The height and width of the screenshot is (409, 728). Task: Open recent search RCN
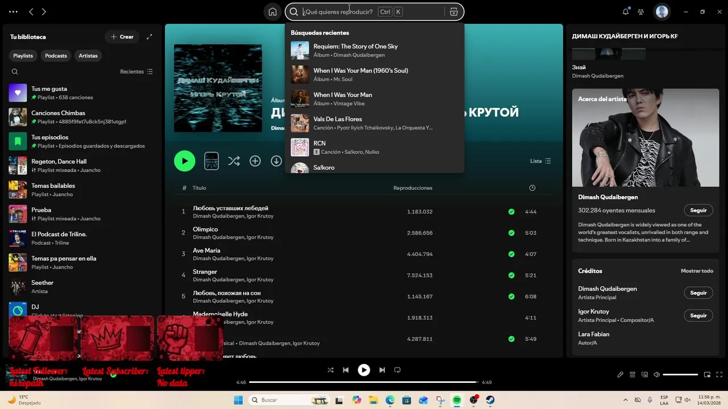[374, 147]
